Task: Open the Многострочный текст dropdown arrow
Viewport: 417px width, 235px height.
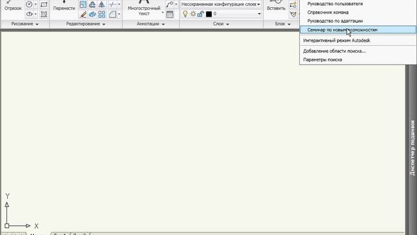Action: pos(162,12)
